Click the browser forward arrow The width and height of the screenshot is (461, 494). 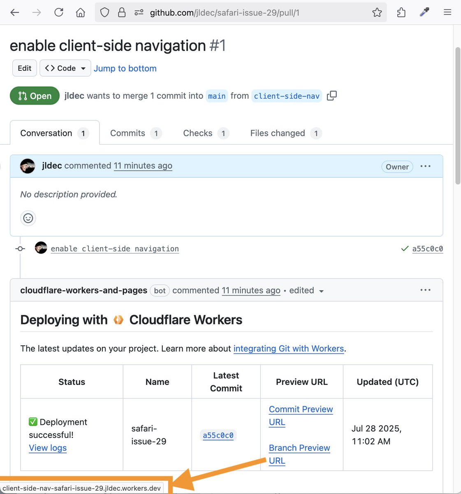[x=37, y=12]
